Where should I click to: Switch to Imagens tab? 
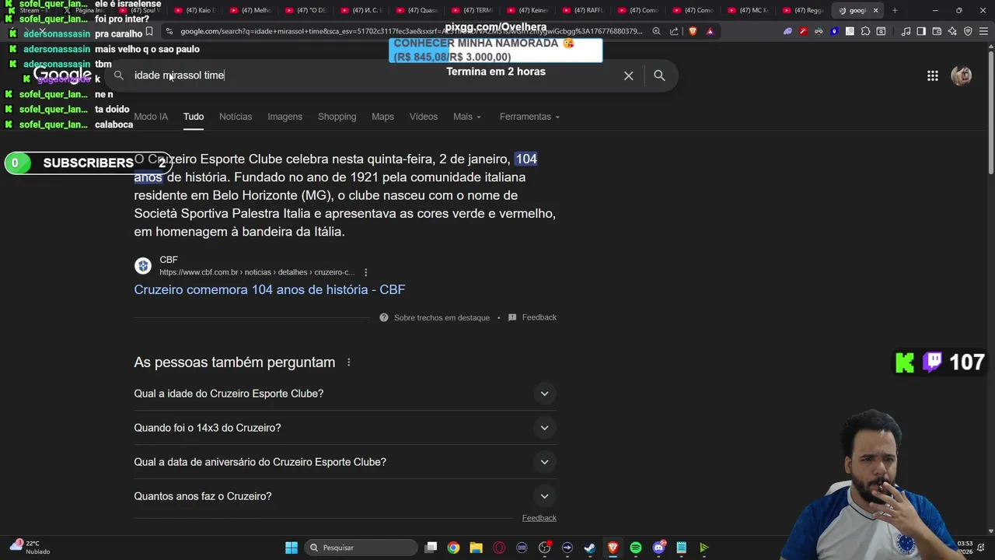click(285, 117)
